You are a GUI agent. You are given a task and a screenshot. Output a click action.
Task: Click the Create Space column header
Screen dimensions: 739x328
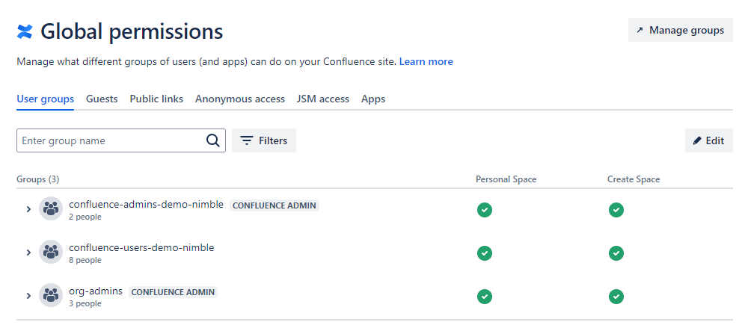[634, 179]
